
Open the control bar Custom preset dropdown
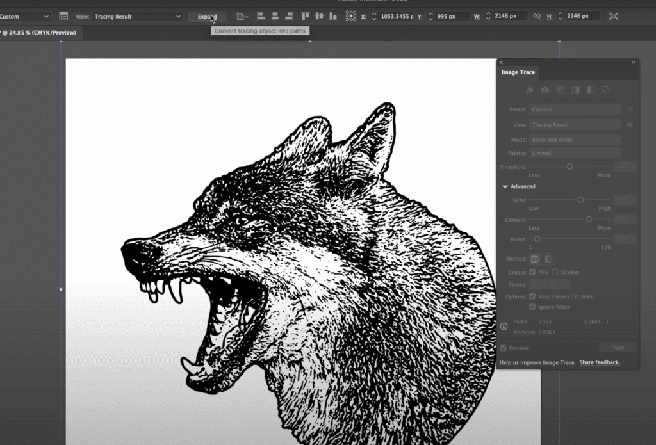(x=24, y=16)
